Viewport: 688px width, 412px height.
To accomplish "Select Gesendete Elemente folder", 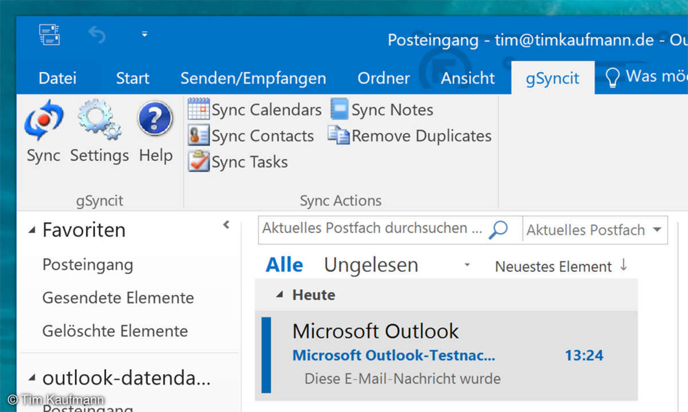I will click(x=118, y=298).
